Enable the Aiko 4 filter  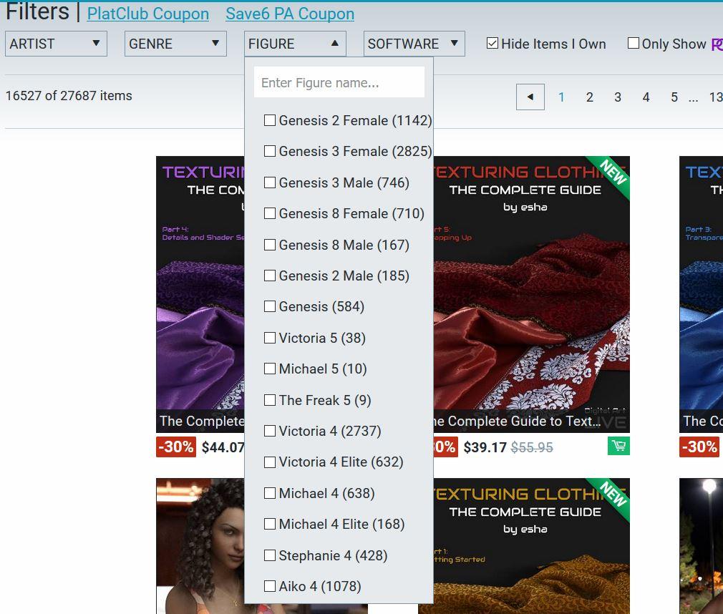click(270, 586)
